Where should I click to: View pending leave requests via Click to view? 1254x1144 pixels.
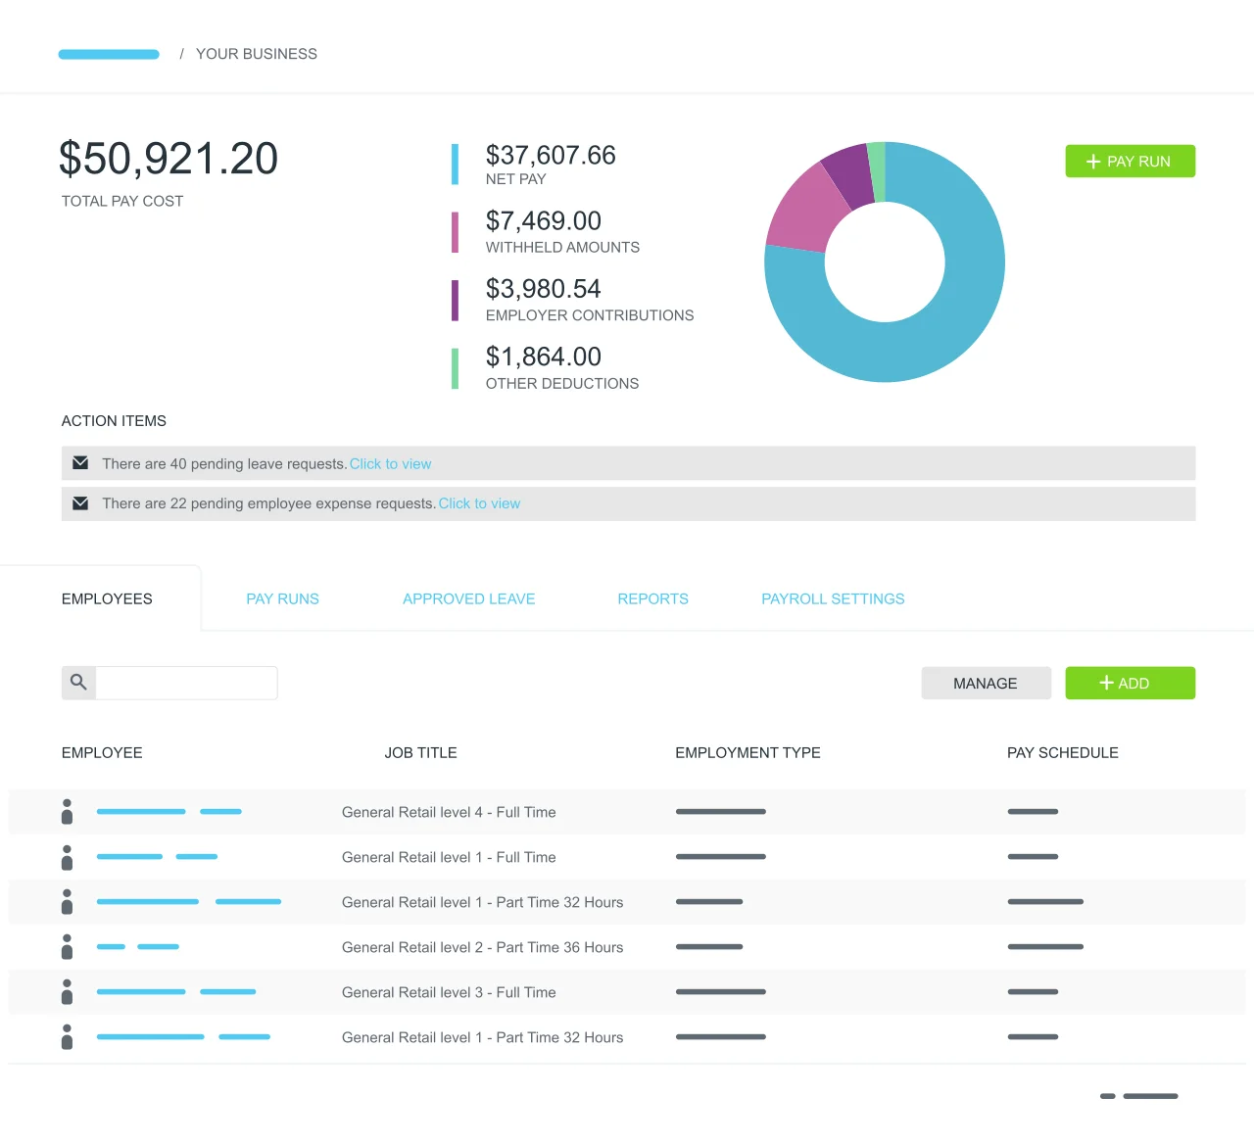click(390, 463)
